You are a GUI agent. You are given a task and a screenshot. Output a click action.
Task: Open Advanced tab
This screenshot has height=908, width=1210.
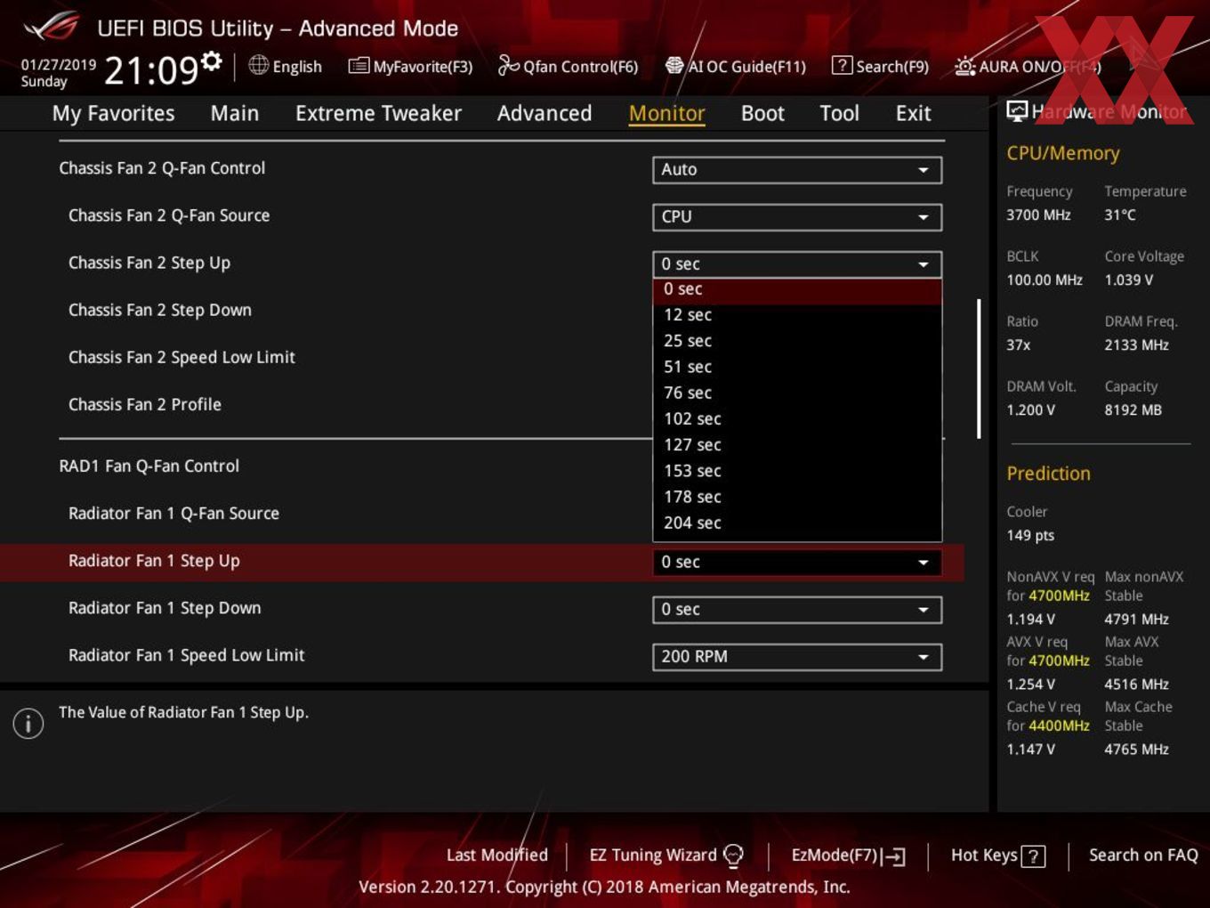(544, 113)
